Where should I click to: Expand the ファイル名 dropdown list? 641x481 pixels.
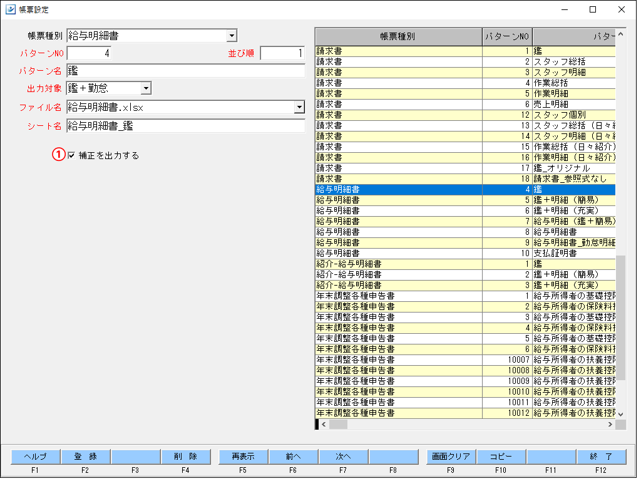pyautogui.click(x=300, y=107)
